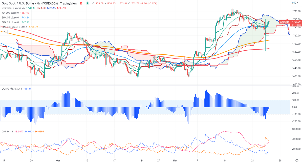Select the EMA 200 close 0 SMA 5 label
This screenshot has height=163, width=302.
pyautogui.click(x=14, y=27)
